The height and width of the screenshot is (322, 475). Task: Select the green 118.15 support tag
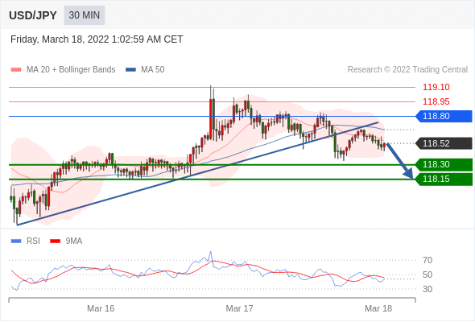[x=444, y=180]
